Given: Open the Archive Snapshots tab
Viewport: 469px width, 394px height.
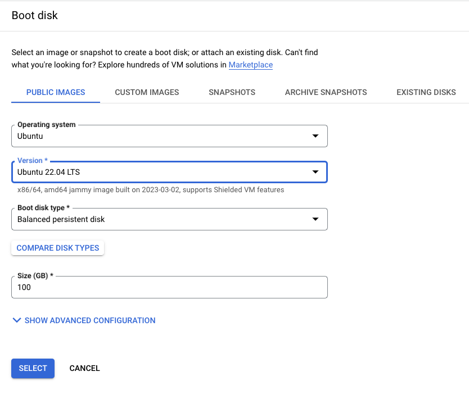Looking at the screenshot, I should coord(326,92).
